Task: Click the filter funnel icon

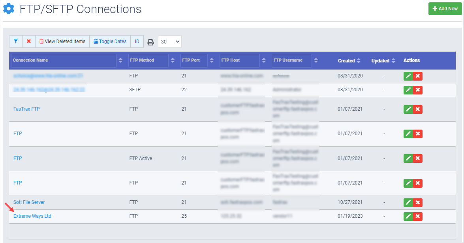Action: pyautogui.click(x=16, y=41)
